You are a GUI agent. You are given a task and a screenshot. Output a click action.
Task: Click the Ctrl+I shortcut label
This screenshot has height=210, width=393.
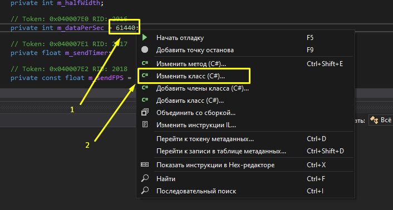tap(315, 191)
